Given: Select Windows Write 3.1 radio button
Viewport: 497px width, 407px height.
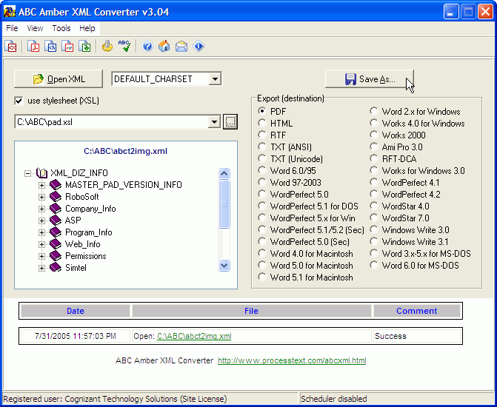Looking at the screenshot, I should coord(374,242).
